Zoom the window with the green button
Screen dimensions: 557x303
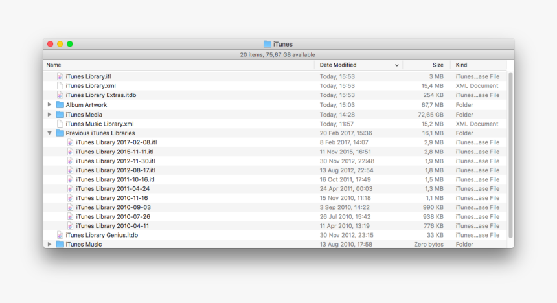coord(70,44)
